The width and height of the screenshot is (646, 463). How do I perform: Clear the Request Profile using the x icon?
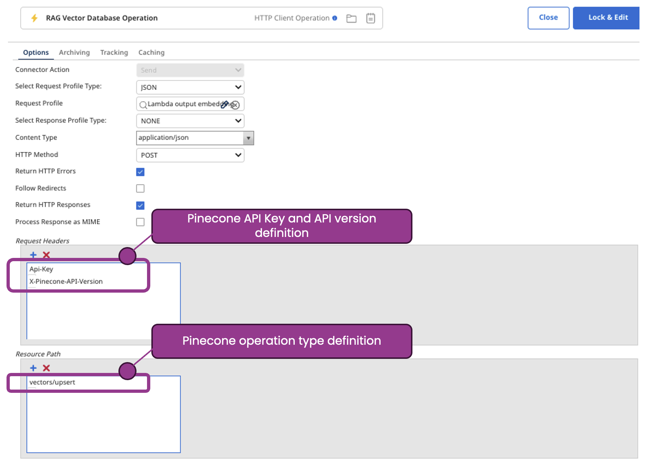point(236,105)
